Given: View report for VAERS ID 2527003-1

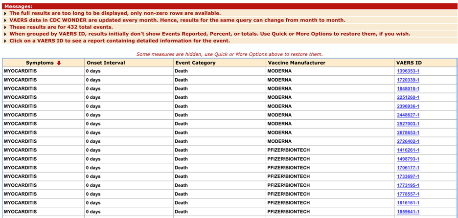Looking at the screenshot, I should click(408, 124).
